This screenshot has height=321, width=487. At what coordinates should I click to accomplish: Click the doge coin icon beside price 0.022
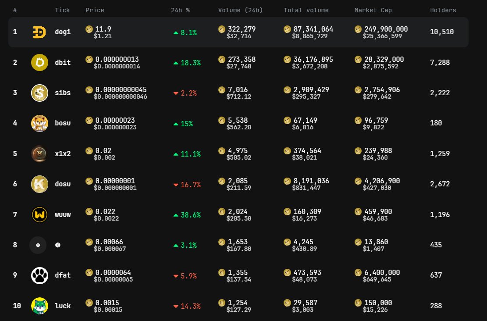[89, 212]
